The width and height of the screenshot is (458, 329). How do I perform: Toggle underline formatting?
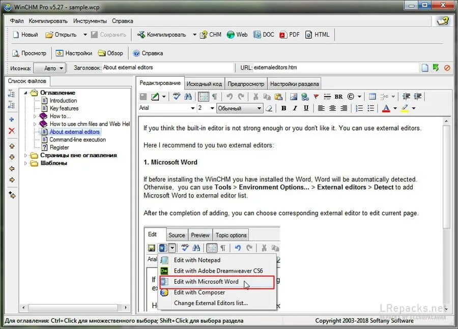click(306, 108)
